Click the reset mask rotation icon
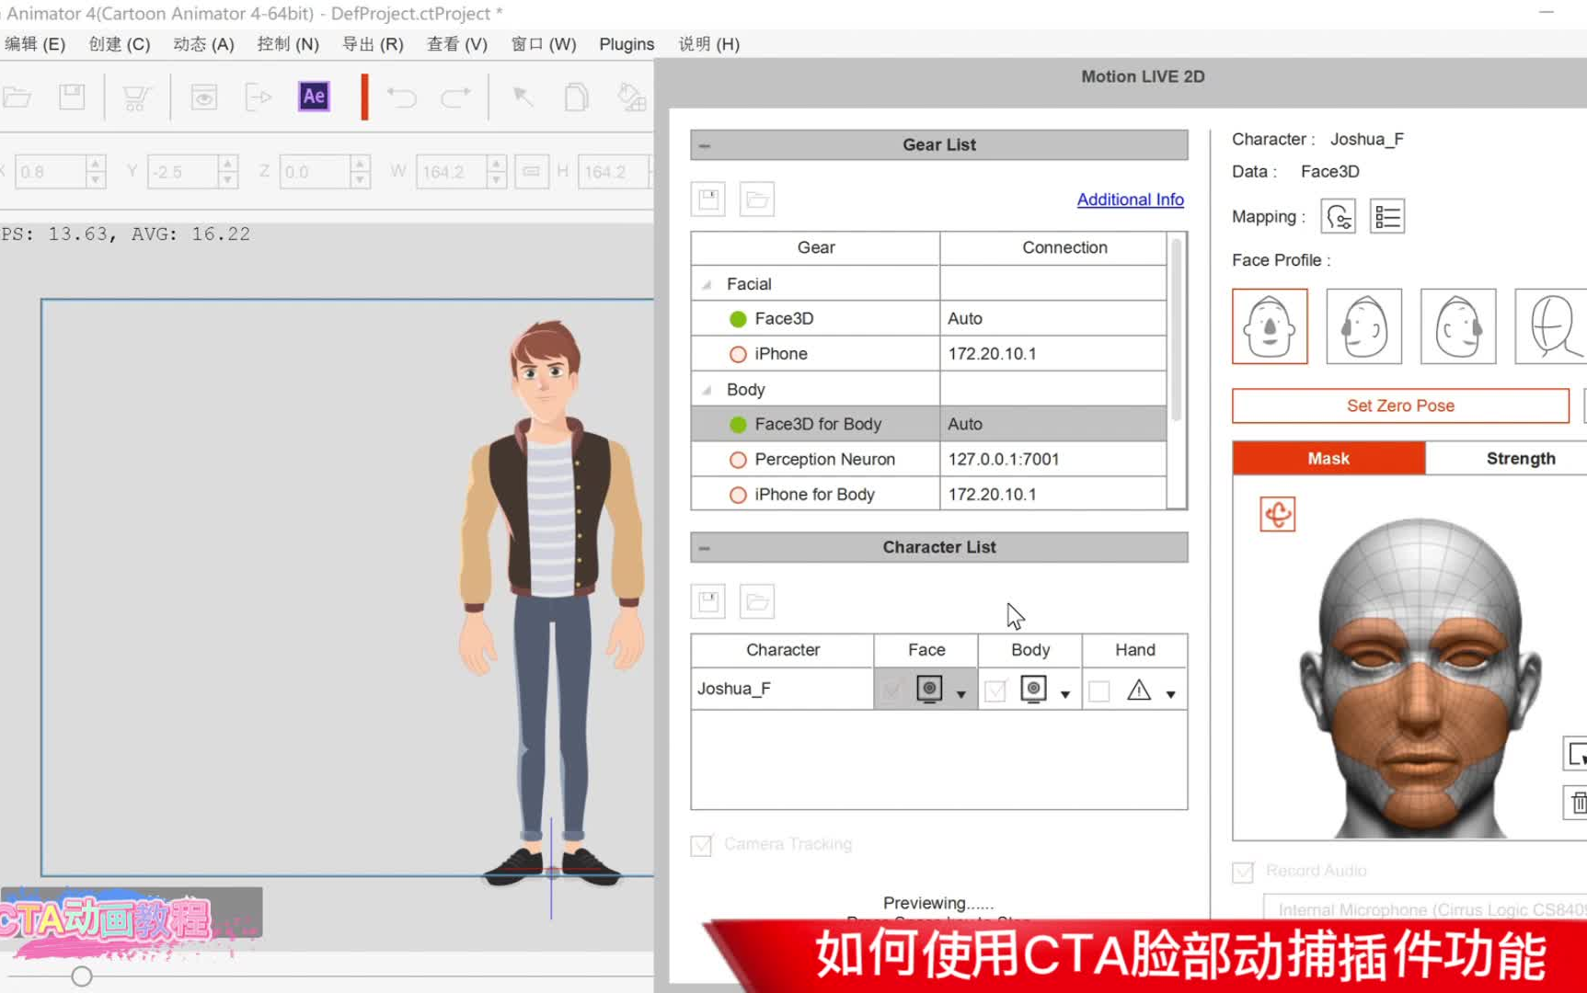 coord(1278,514)
